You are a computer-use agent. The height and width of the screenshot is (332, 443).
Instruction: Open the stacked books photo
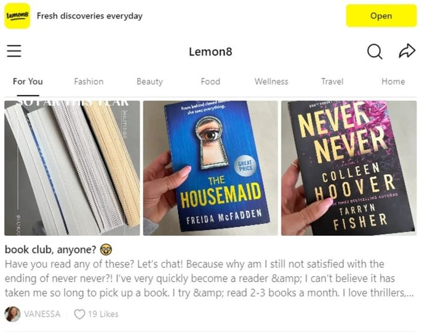[x=72, y=168]
